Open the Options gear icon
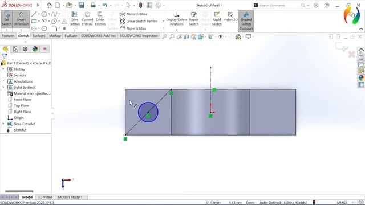Screen dimensions: 365x205 coord(158,5)
